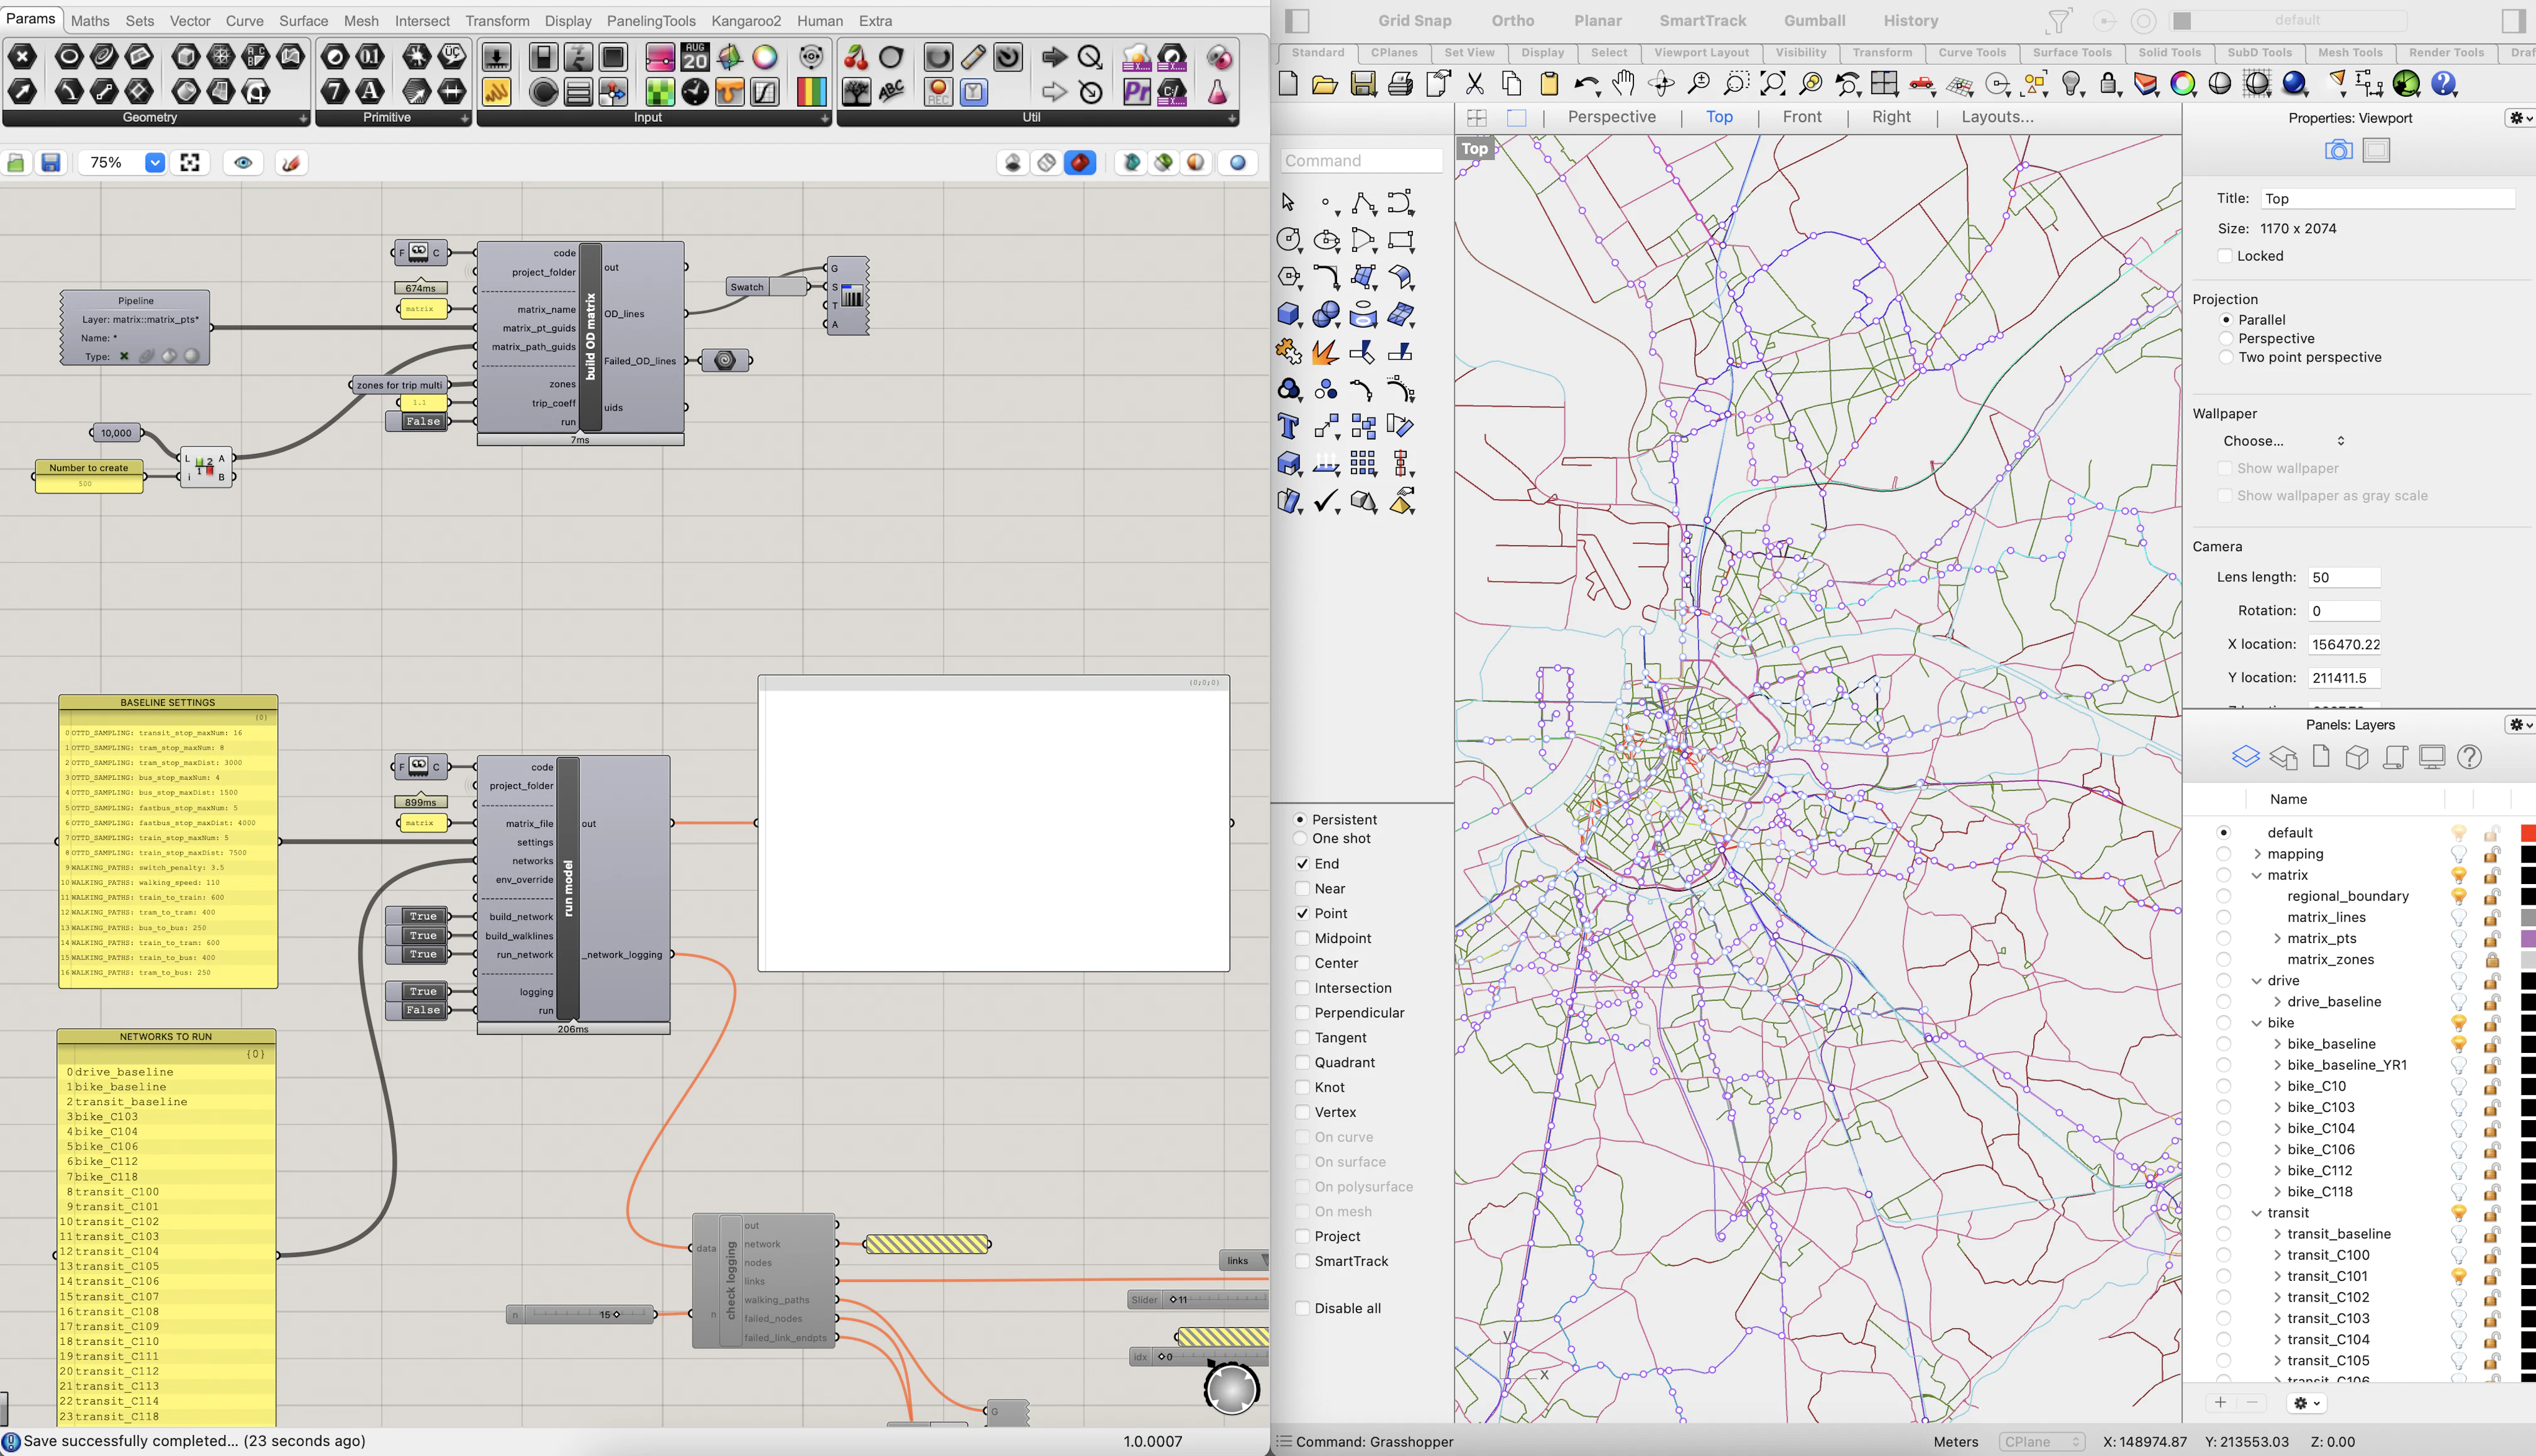
Task: Click the Vector parameter icon in Geometry
Action: [x=22, y=92]
